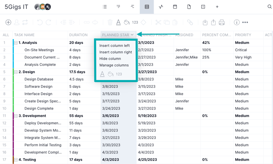Screen dimensions: 273x164
Task: Click 123 format in column menu
Action: tap(119, 74)
